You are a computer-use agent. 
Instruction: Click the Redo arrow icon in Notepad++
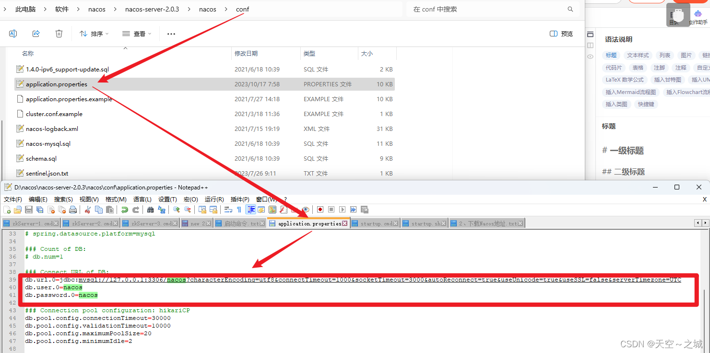tap(136, 210)
